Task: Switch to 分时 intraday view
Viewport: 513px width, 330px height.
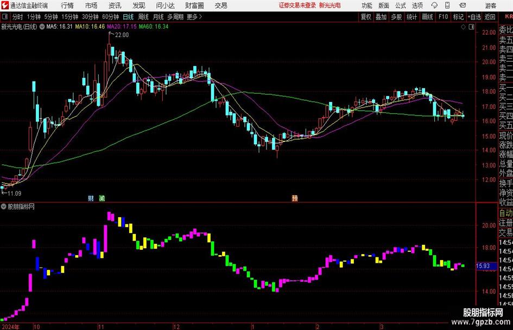Action: (x=17, y=17)
